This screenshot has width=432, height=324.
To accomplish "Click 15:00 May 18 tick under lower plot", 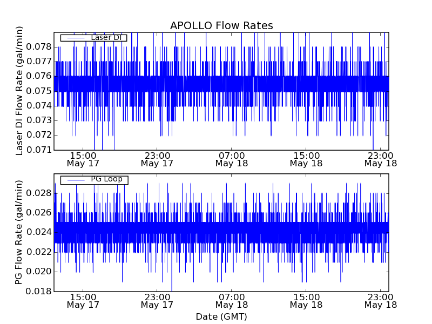I will coord(306,301).
